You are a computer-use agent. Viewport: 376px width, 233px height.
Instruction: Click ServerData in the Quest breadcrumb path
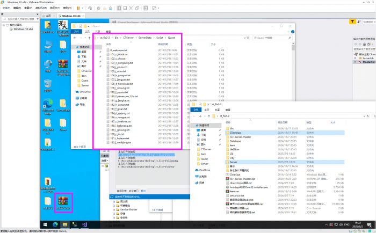point(145,38)
